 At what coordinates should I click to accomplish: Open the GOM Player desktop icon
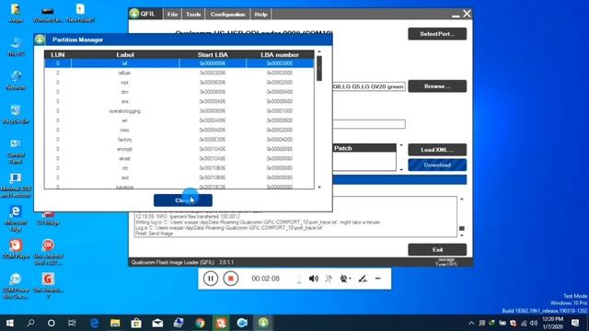pyautogui.click(x=16, y=249)
